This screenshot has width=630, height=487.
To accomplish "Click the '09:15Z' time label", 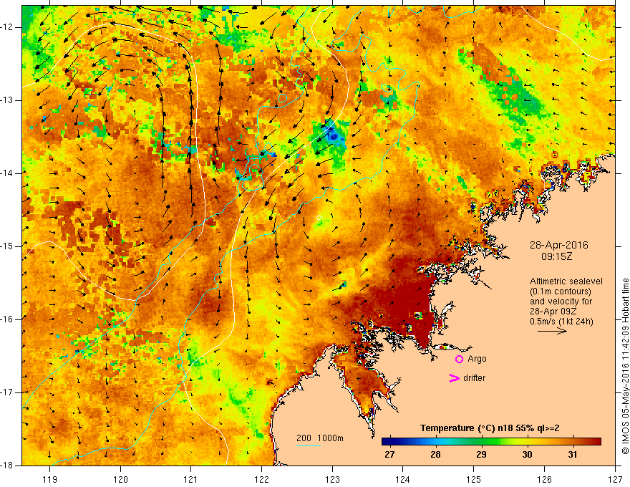I will (x=556, y=256).
